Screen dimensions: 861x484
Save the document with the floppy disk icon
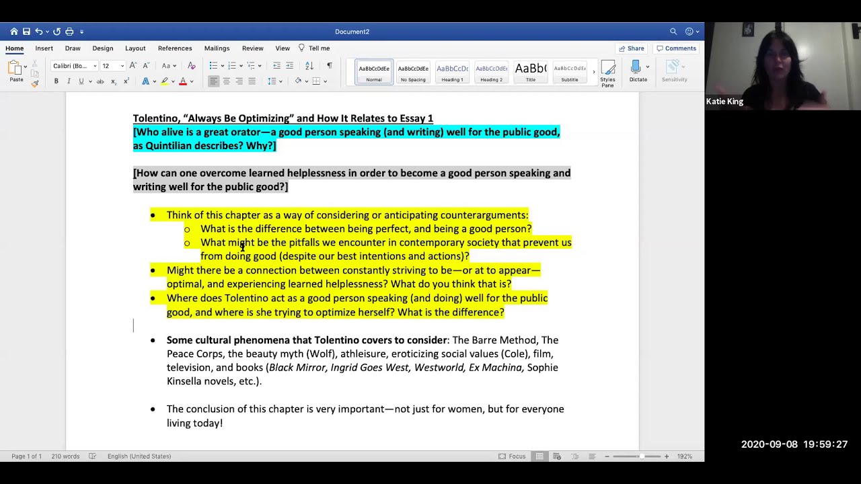click(26, 32)
